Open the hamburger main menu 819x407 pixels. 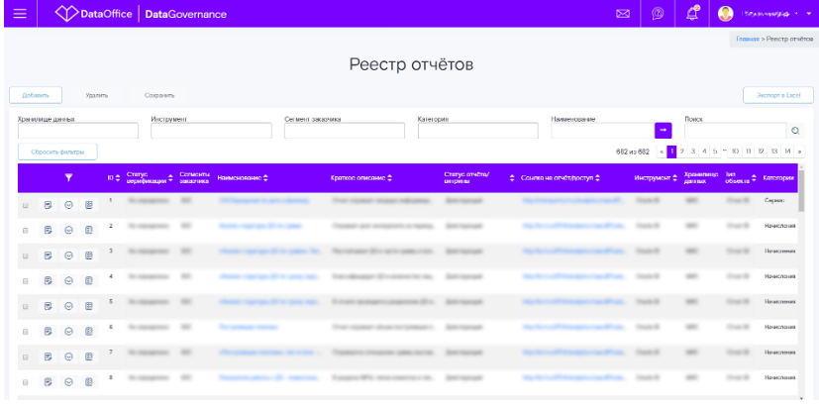pos(20,14)
